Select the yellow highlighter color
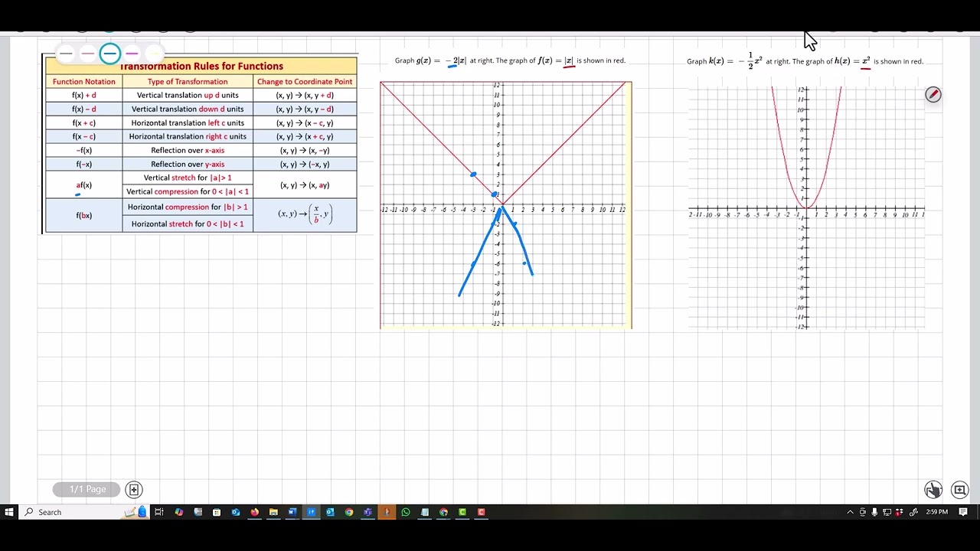The height and width of the screenshot is (551, 980). coord(154,54)
